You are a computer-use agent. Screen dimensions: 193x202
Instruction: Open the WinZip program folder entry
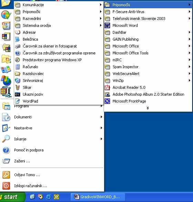[148, 81]
